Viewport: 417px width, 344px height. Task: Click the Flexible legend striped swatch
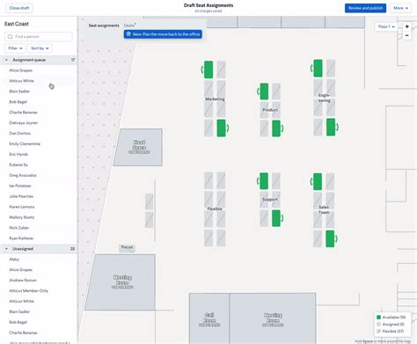tap(378, 332)
